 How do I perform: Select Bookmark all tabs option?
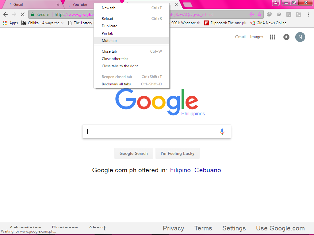pyautogui.click(x=132, y=84)
